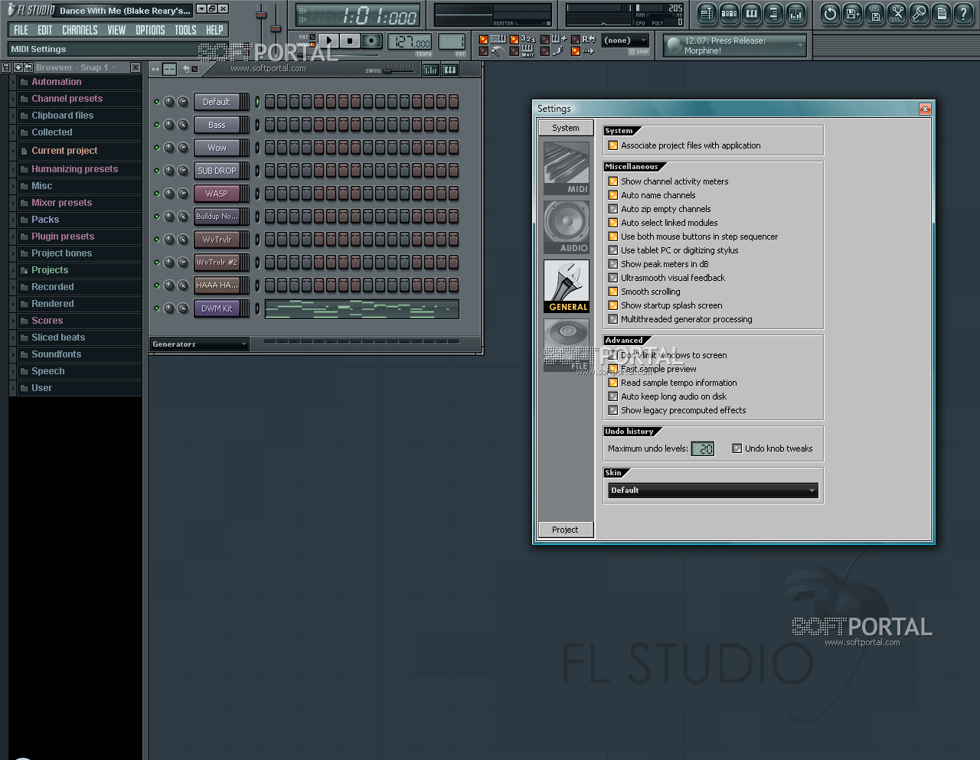
Task: Open the Generators filter dropdown
Action: tap(199, 344)
